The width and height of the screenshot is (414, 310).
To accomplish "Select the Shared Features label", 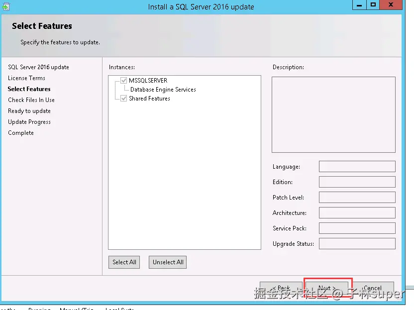I will [x=149, y=99].
